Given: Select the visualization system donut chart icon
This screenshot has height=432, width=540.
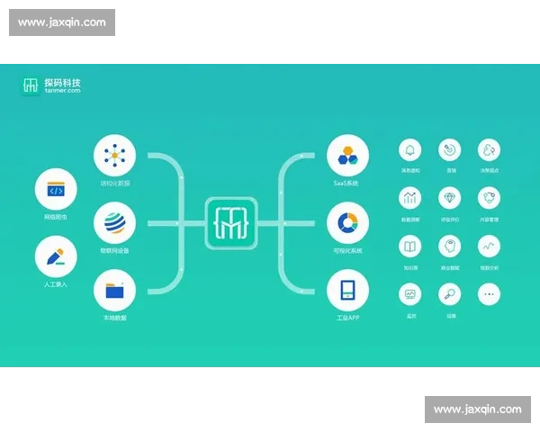Looking at the screenshot, I should (x=347, y=223).
